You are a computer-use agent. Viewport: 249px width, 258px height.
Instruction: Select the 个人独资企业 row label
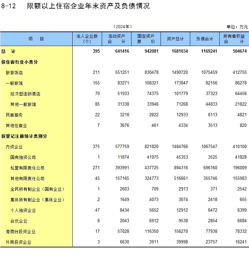pos(23,210)
